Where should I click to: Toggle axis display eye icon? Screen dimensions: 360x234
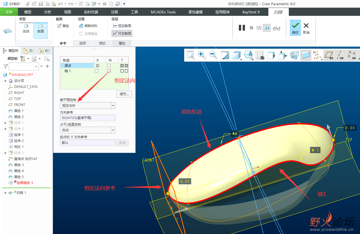[340, 55]
